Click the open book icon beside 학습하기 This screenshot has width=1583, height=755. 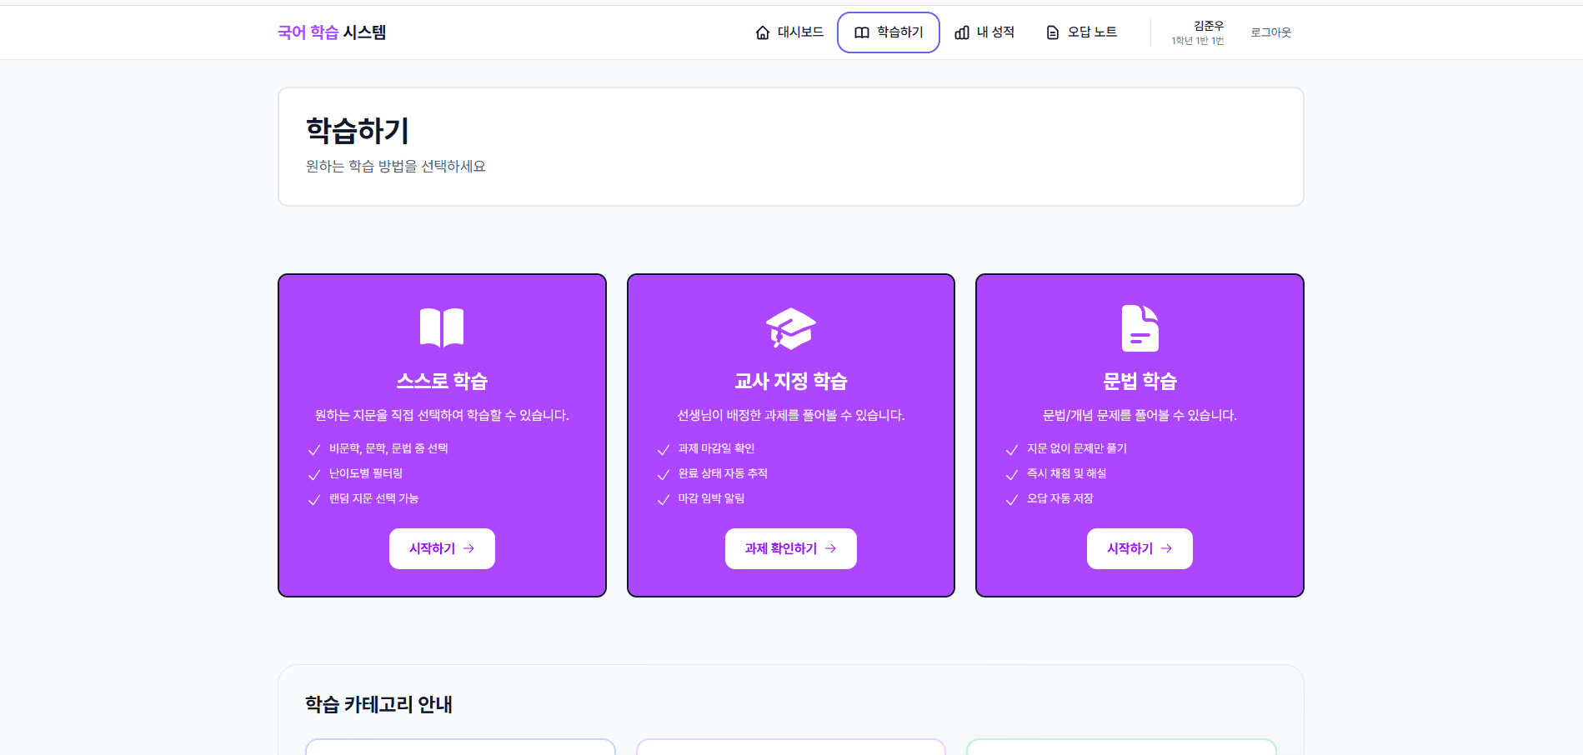pos(861,32)
